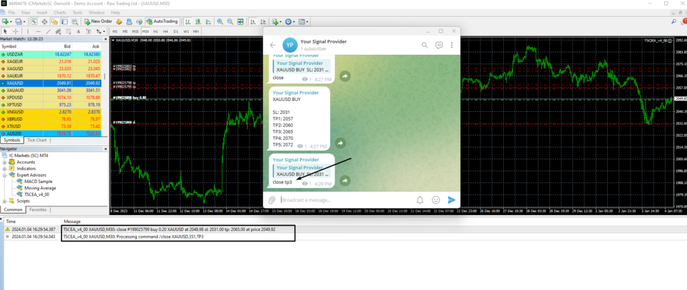Click the Telegram send message arrow
The image size is (687, 290).
coord(452,200)
